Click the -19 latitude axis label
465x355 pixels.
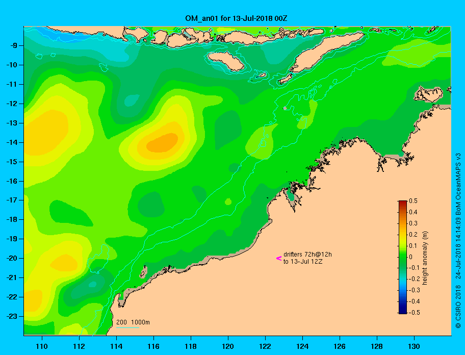pos(12,239)
